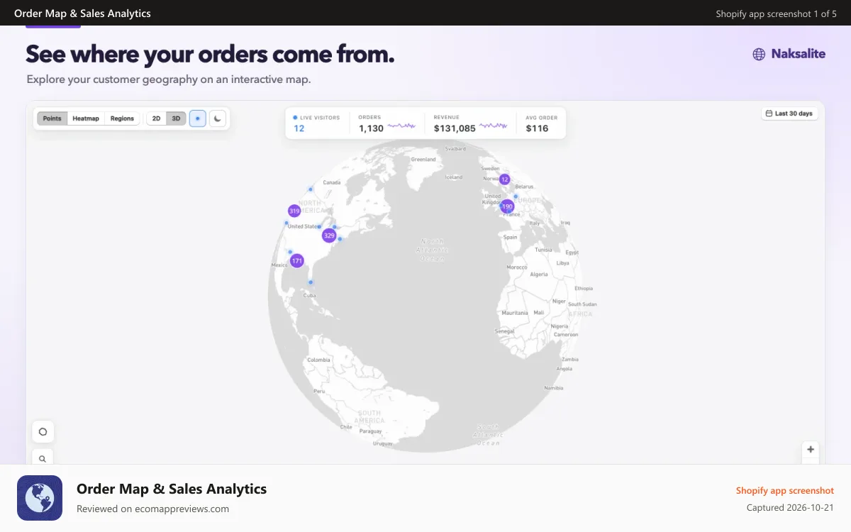Click the Morocco label on the globe
This screenshot has height=532, width=851.
[x=516, y=267]
